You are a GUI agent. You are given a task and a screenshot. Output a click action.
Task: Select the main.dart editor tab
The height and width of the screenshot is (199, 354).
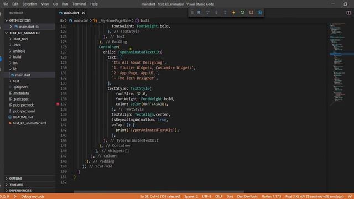coord(71,13)
